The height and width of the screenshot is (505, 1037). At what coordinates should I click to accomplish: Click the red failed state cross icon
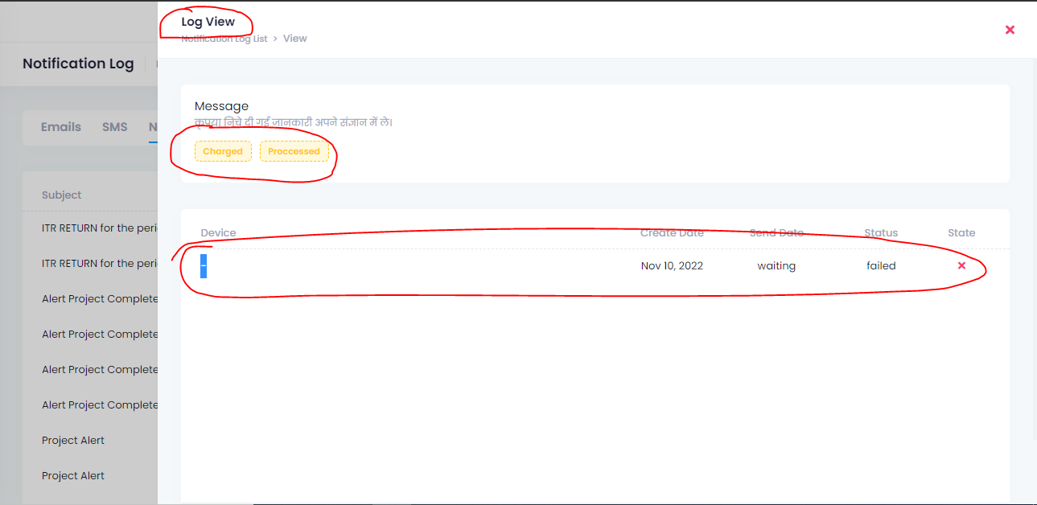[x=961, y=265]
